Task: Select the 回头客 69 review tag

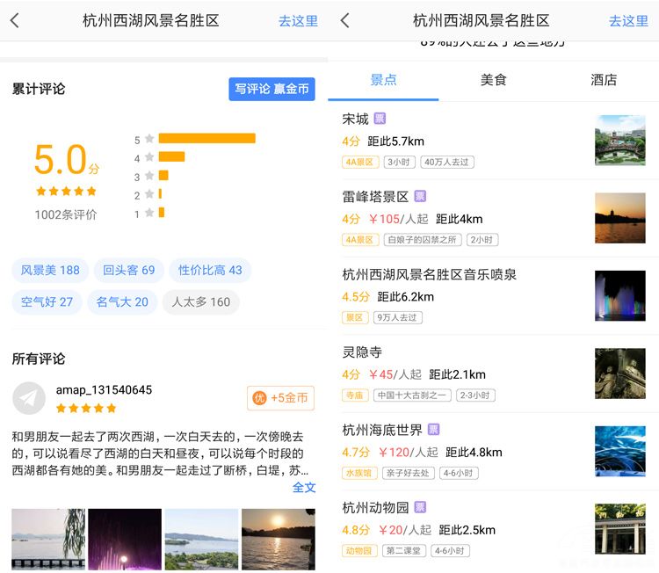Action: click(128, 271)
